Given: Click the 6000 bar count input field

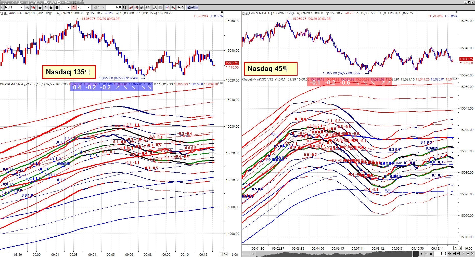Looking at the screenshot, I should [115, 7].
